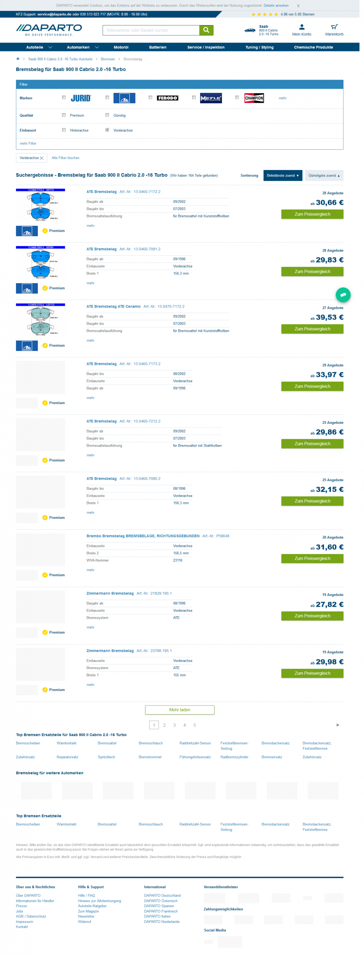
Task: Click the part number search field
Action: tap(151, 30)
